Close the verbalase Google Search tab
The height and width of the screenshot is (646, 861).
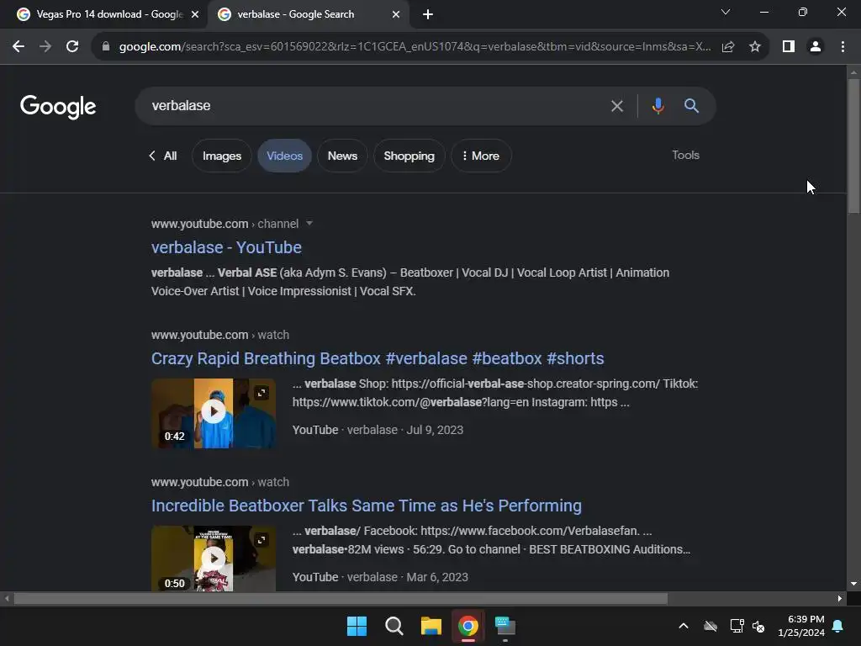[x=396, y=15]
